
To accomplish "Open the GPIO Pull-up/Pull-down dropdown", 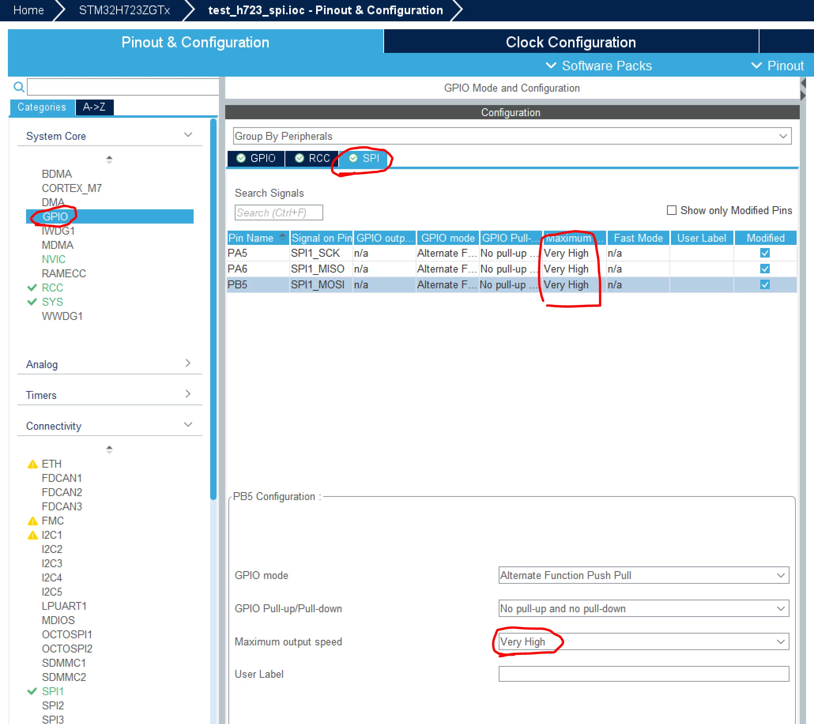I will (644, 609).
